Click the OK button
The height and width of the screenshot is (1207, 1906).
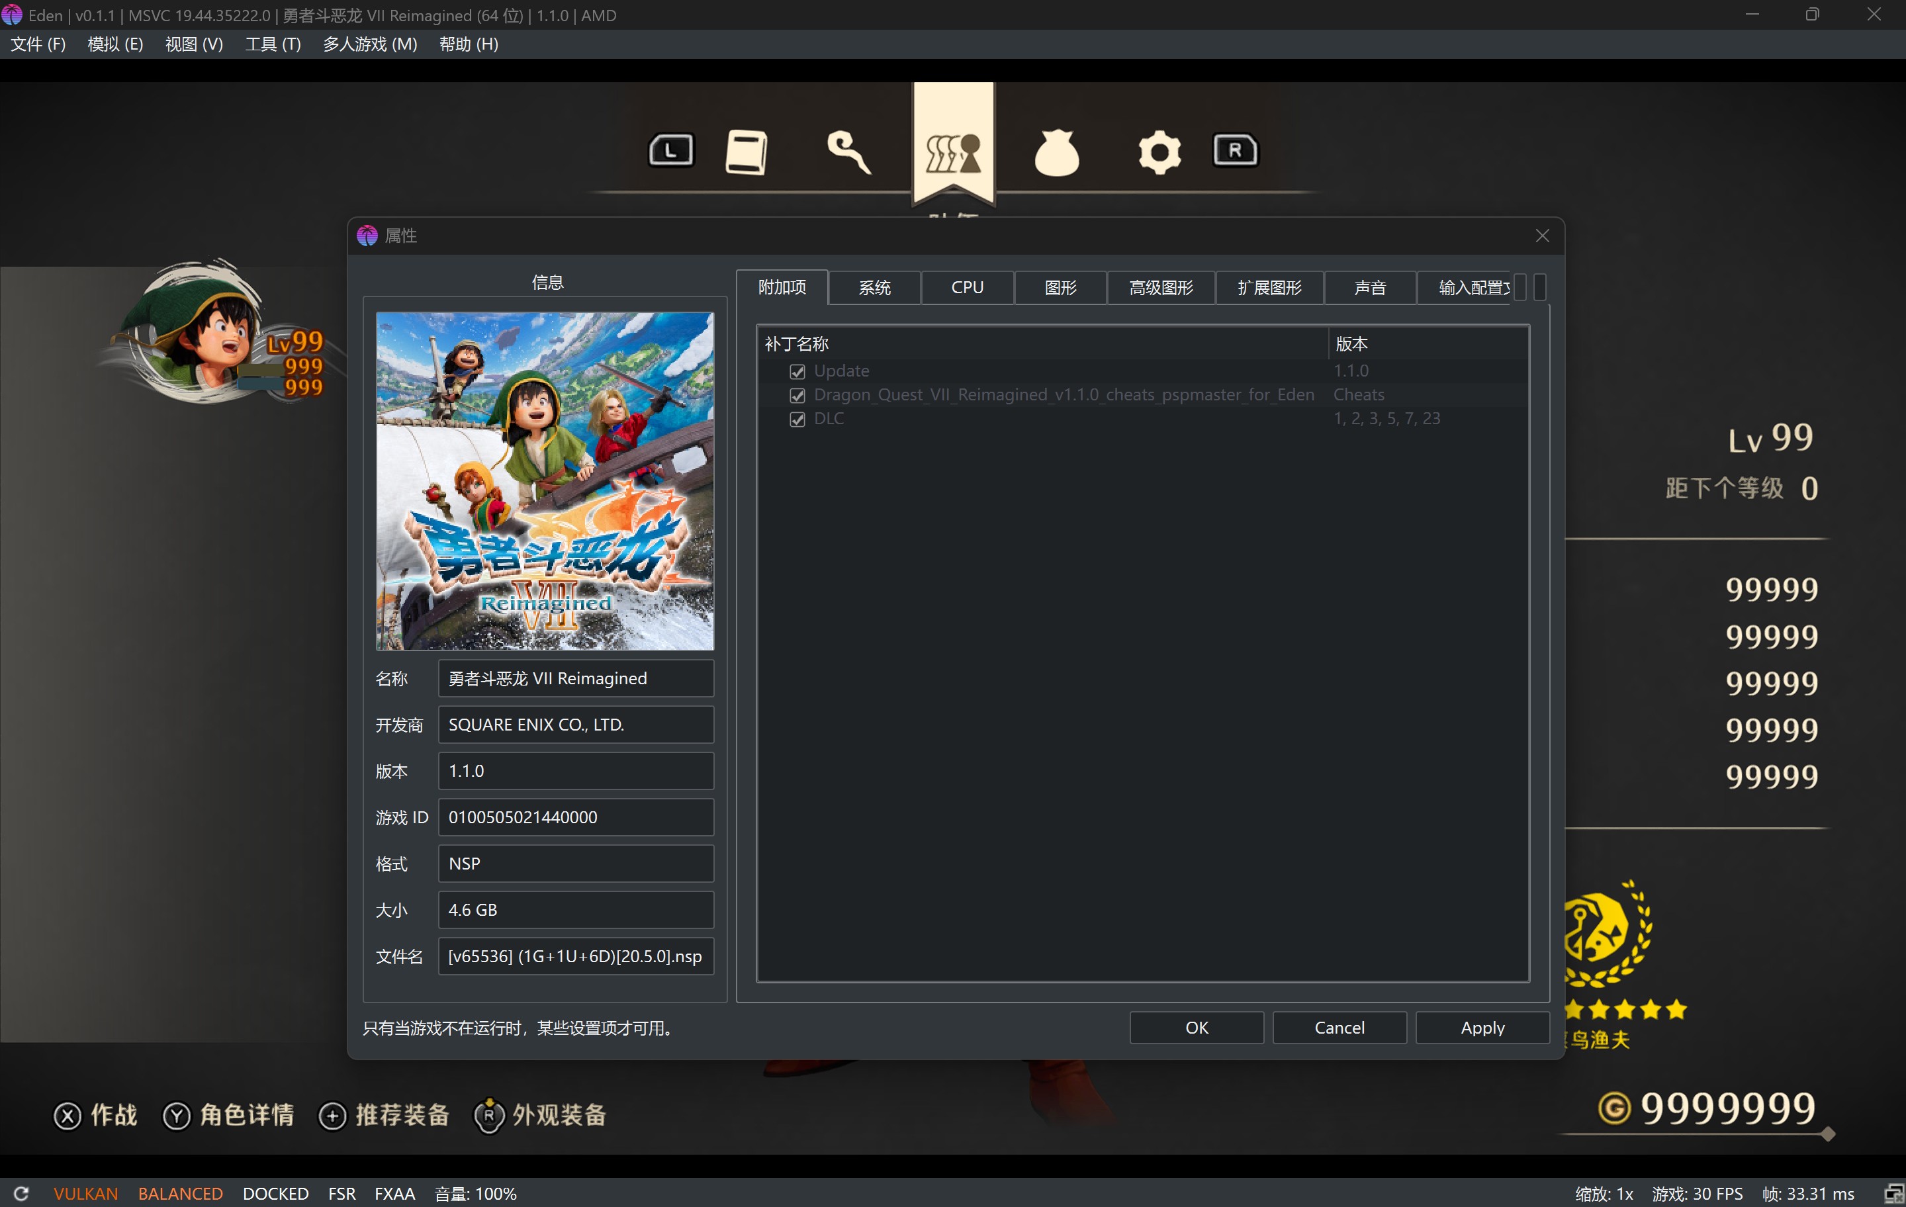(1196, 1027)
